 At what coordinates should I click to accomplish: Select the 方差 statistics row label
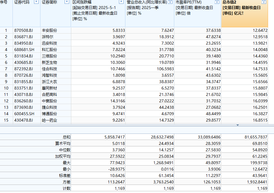(67, 182)
